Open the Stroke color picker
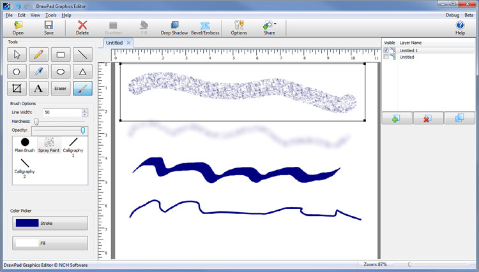The width and height of the screenshot is (479, 272). pyautogui.click(x=50, y=223)
